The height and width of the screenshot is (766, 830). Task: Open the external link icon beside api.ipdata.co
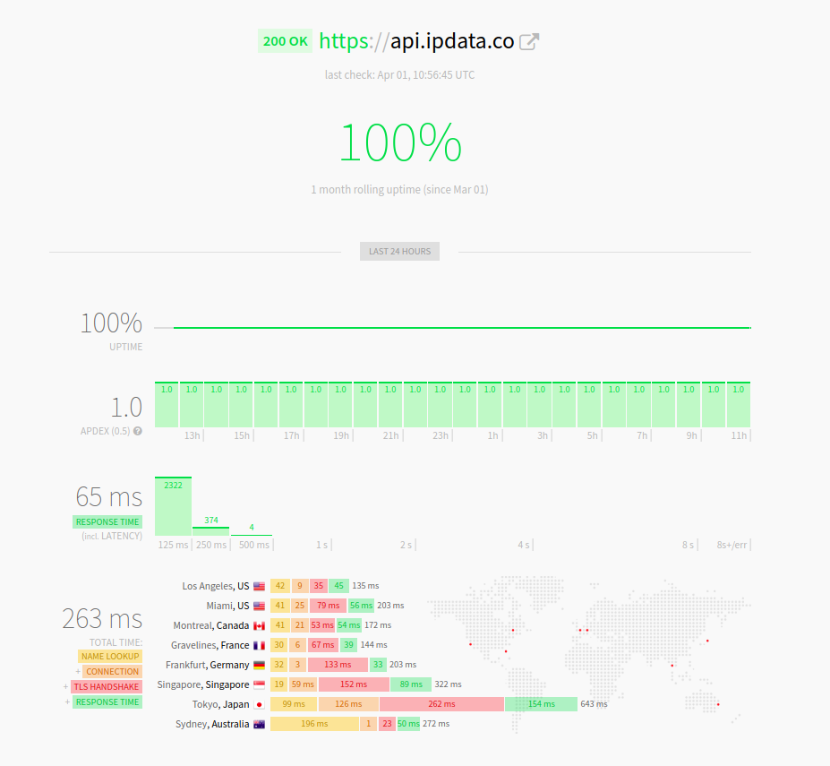pos(529,42)
